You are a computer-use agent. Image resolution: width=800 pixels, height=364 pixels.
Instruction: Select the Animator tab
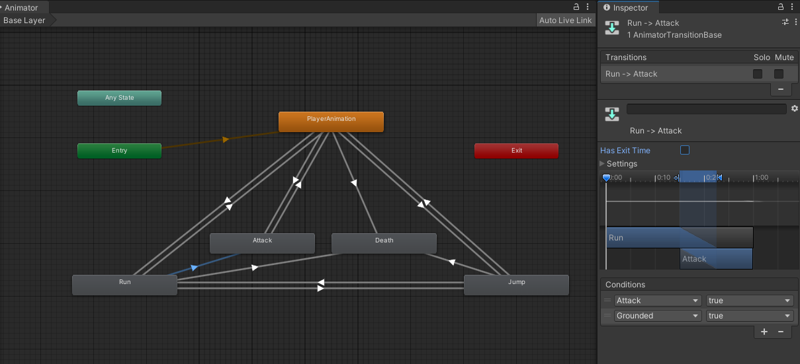click(21, 8)
